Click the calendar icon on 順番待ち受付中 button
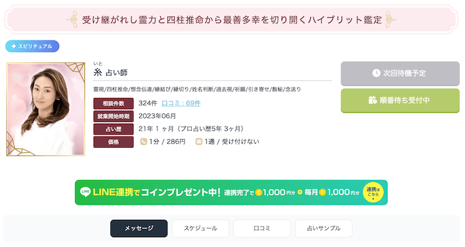Viewport: 465px width, 247px height. (373, 100)
